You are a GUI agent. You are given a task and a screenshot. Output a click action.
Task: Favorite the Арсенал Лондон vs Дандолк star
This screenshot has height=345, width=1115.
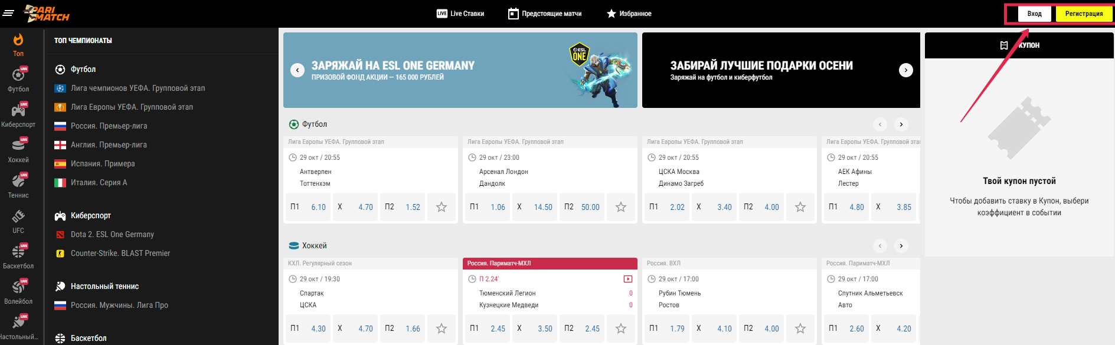tap(621, 207)
